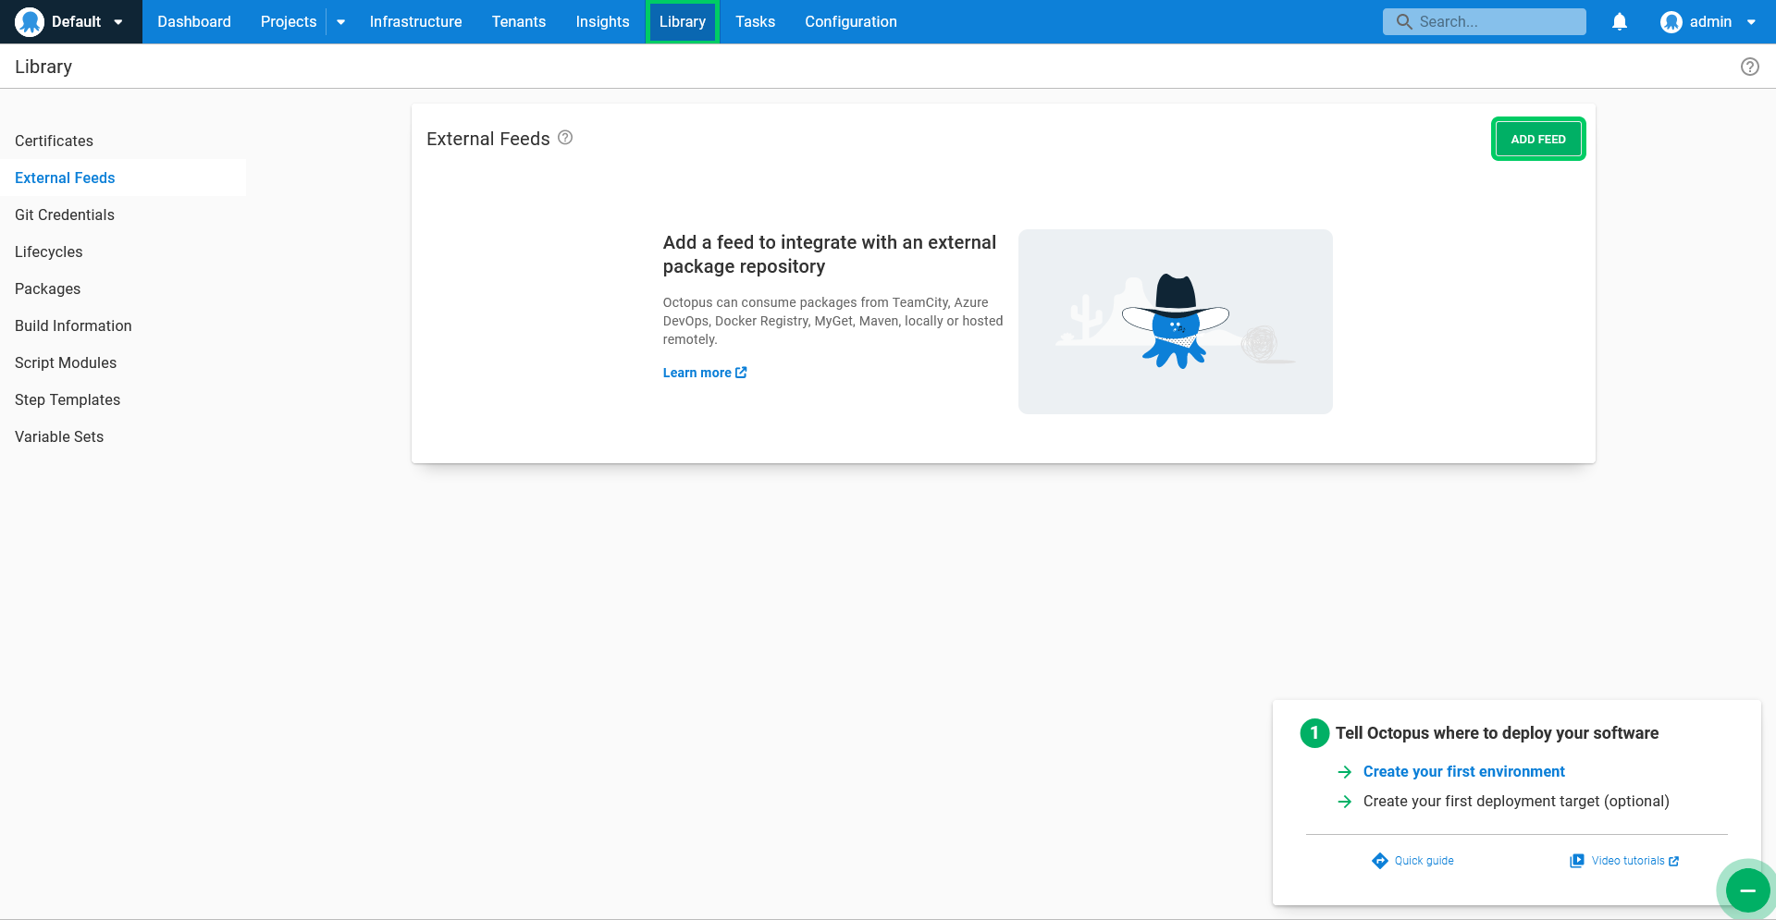
Task: Click Create your first deployment target (optional)
Action: pos(1516,801)
